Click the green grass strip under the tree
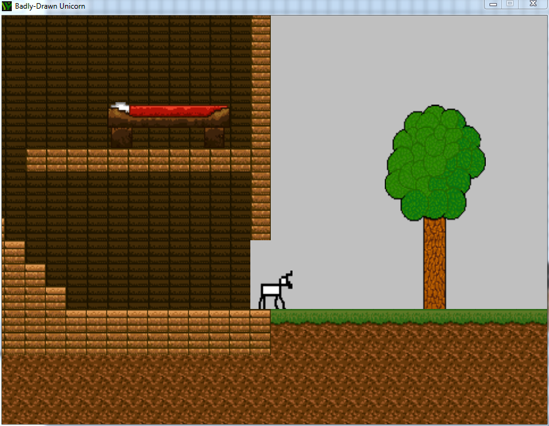This screenshot has height=426, width=549. coord(409,316)
